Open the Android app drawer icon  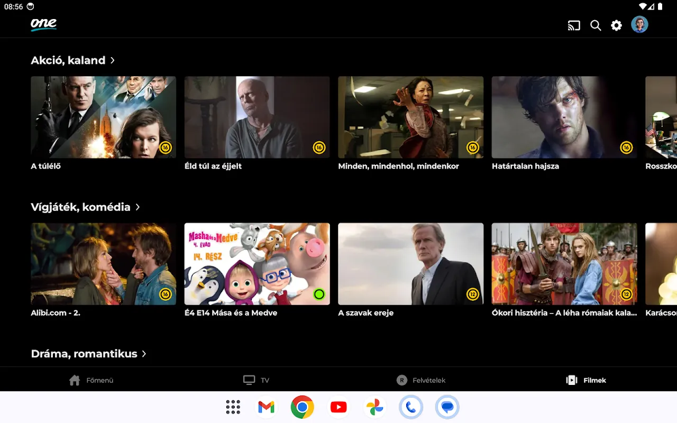coord(233,407)
